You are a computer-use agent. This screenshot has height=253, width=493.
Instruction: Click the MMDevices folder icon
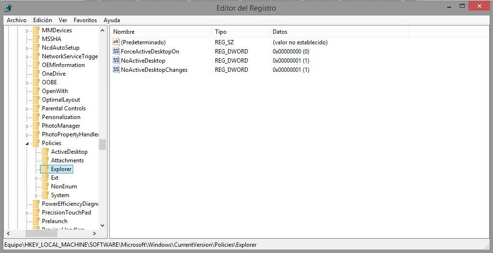tap(36, 30)
